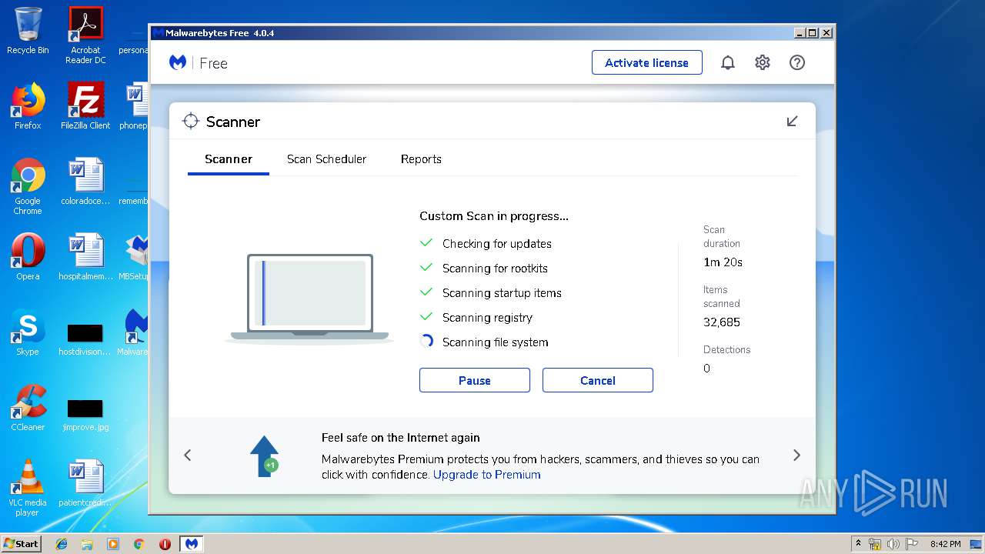
Task: Open the patientcredi Word document icon
Action: click(85, 482)
